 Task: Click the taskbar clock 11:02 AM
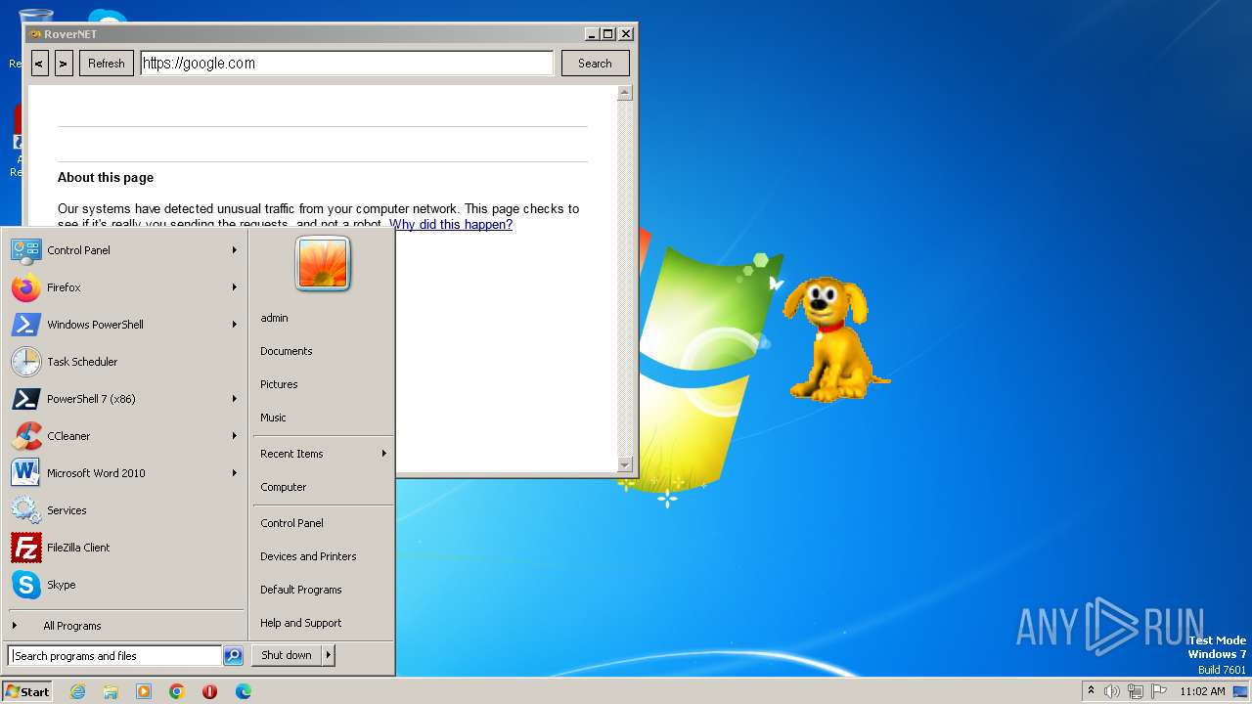(x=1202, y=691)
